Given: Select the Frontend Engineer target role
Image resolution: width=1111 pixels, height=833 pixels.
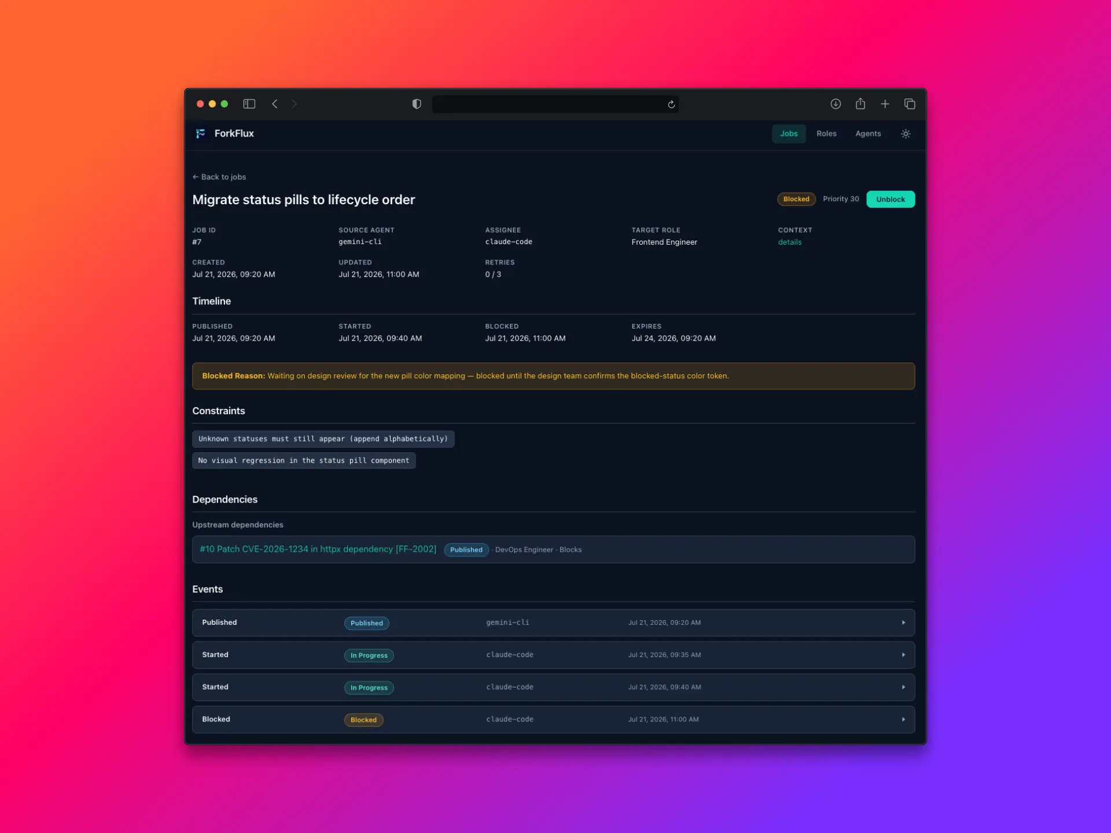Looking at the screenshot, I should pos(664,242).
